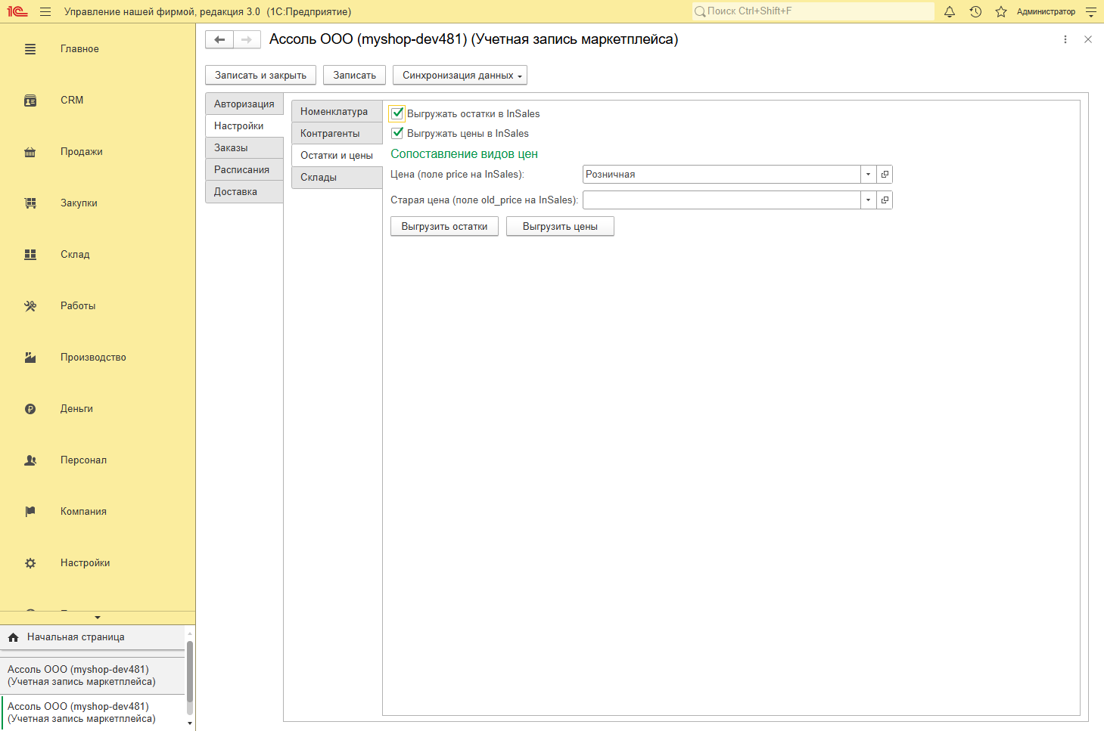Show history clock icon
Viewport: 1104px width, 731px height.
975,11
